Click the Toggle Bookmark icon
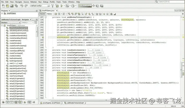Image resolution: width=185 pixels, height=108 pixels. pyautogui.click(x=93, y=14)
